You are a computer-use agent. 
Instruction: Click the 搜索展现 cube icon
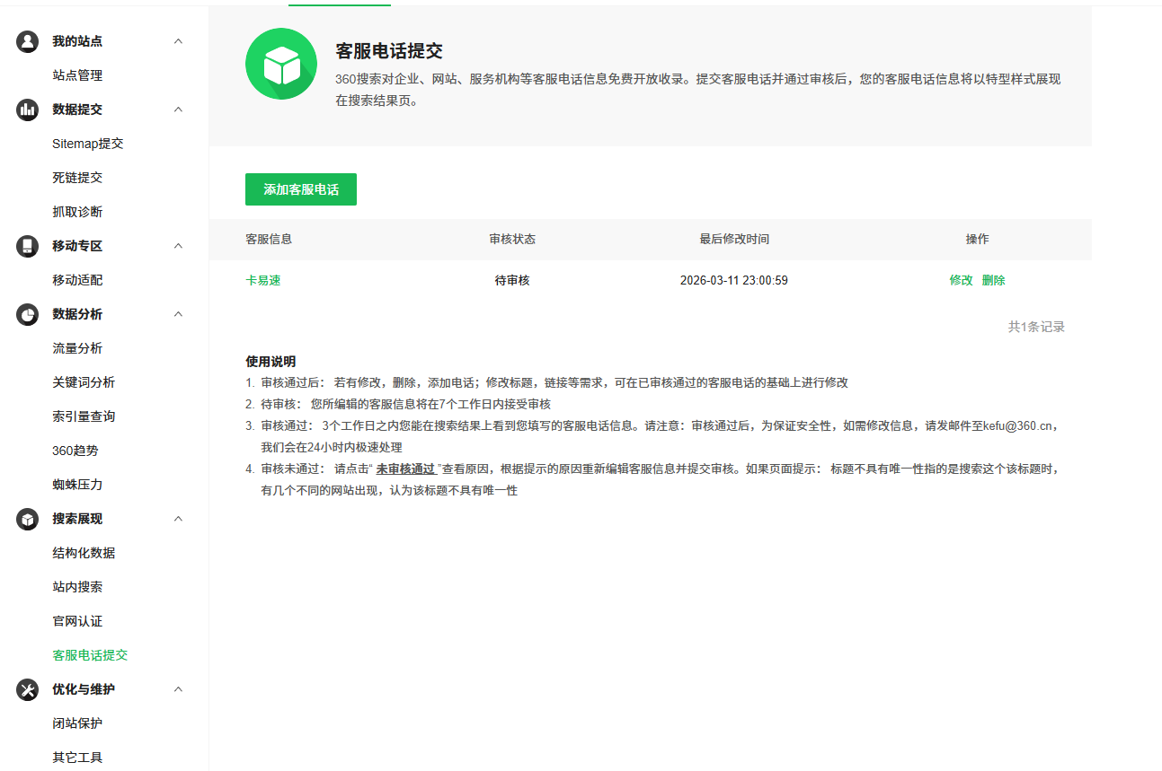[x=28, y=519]
